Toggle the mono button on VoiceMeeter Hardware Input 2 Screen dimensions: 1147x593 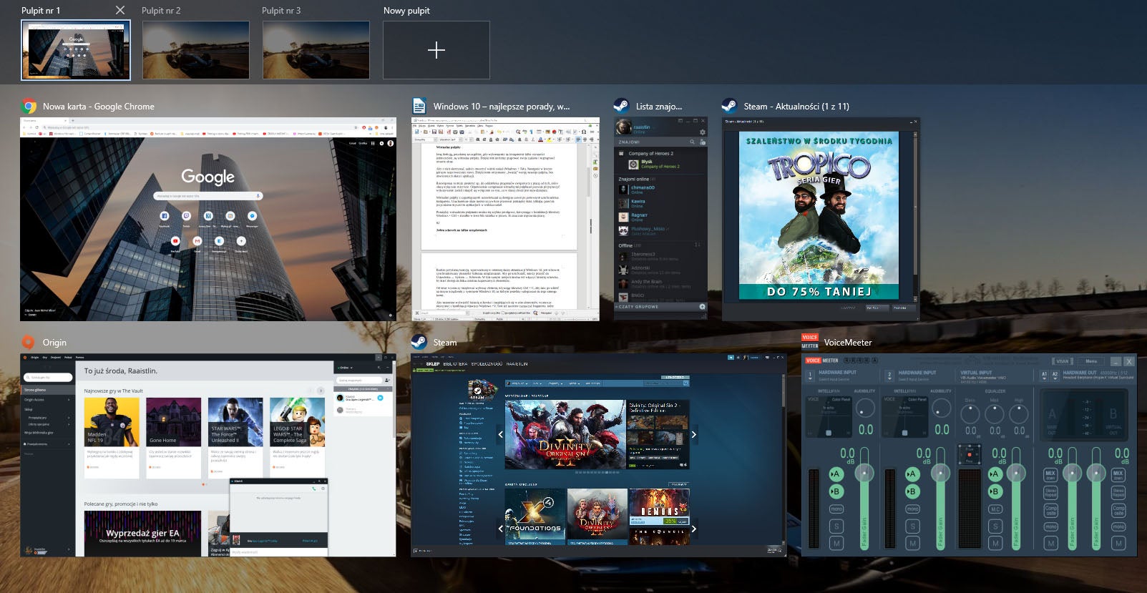(912, 509)
